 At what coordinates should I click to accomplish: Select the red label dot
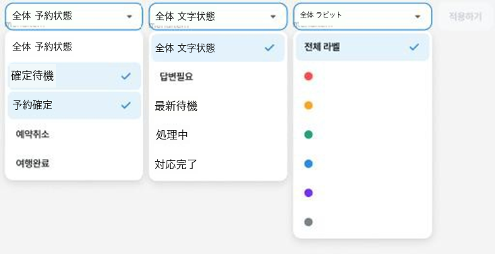(308, 76)
